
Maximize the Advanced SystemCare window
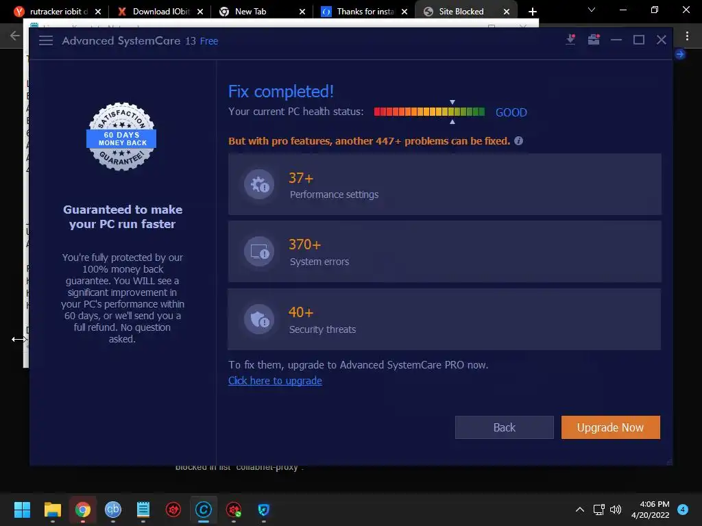tap(639, 40)
